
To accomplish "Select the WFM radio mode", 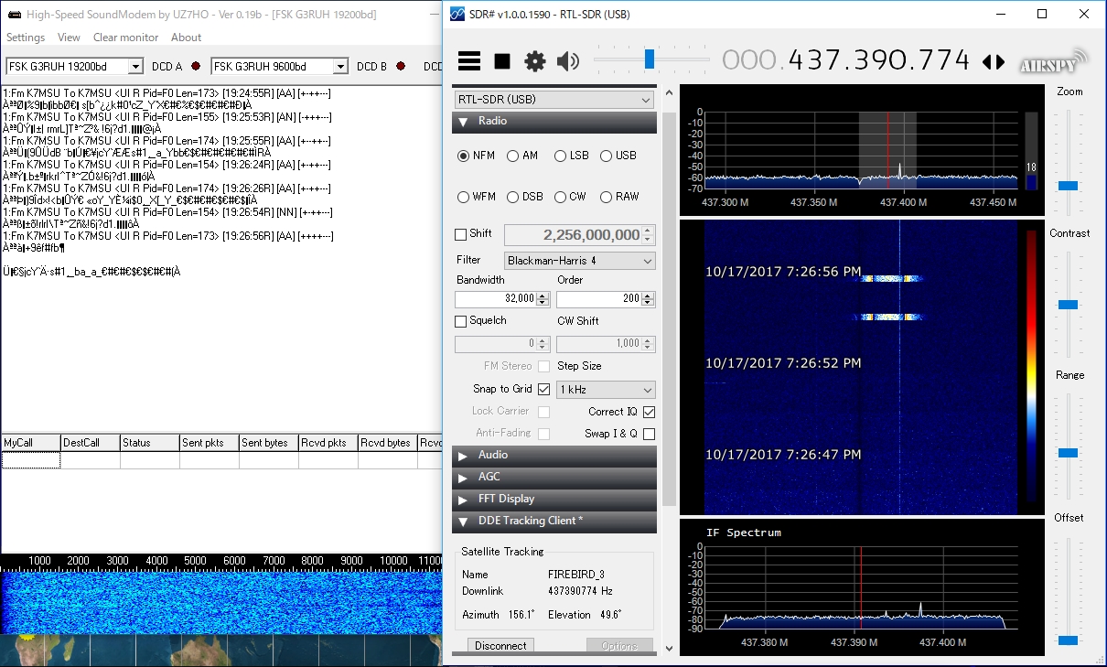I will 464,198.
